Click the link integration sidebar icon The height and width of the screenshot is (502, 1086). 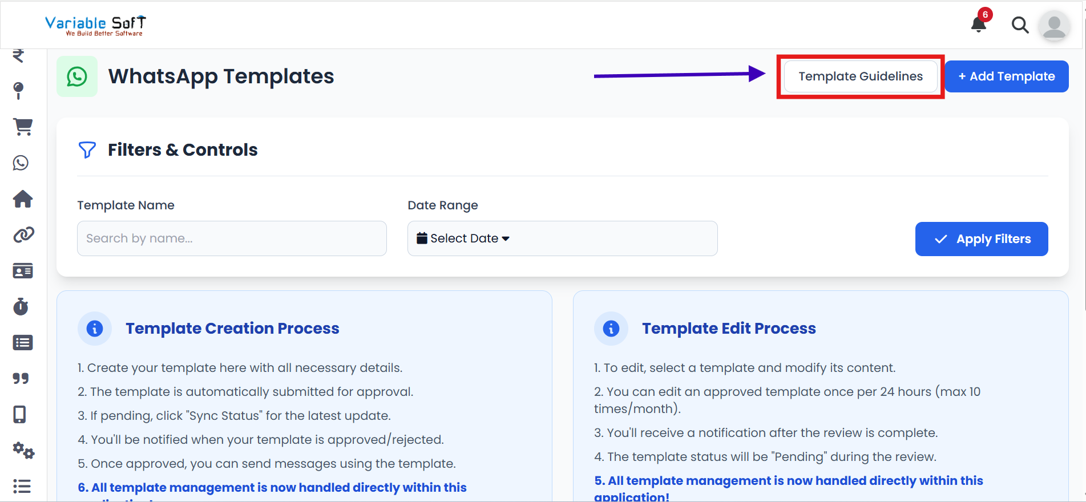23,234
